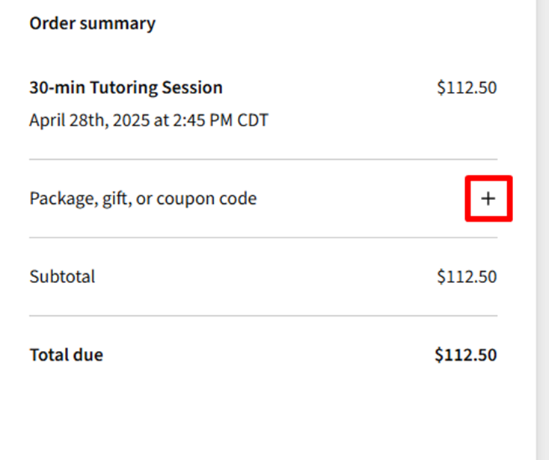Click the divider line below the session date
This screenshot has width=549, height=460.
pyautogui.click(x=263, y=159)
